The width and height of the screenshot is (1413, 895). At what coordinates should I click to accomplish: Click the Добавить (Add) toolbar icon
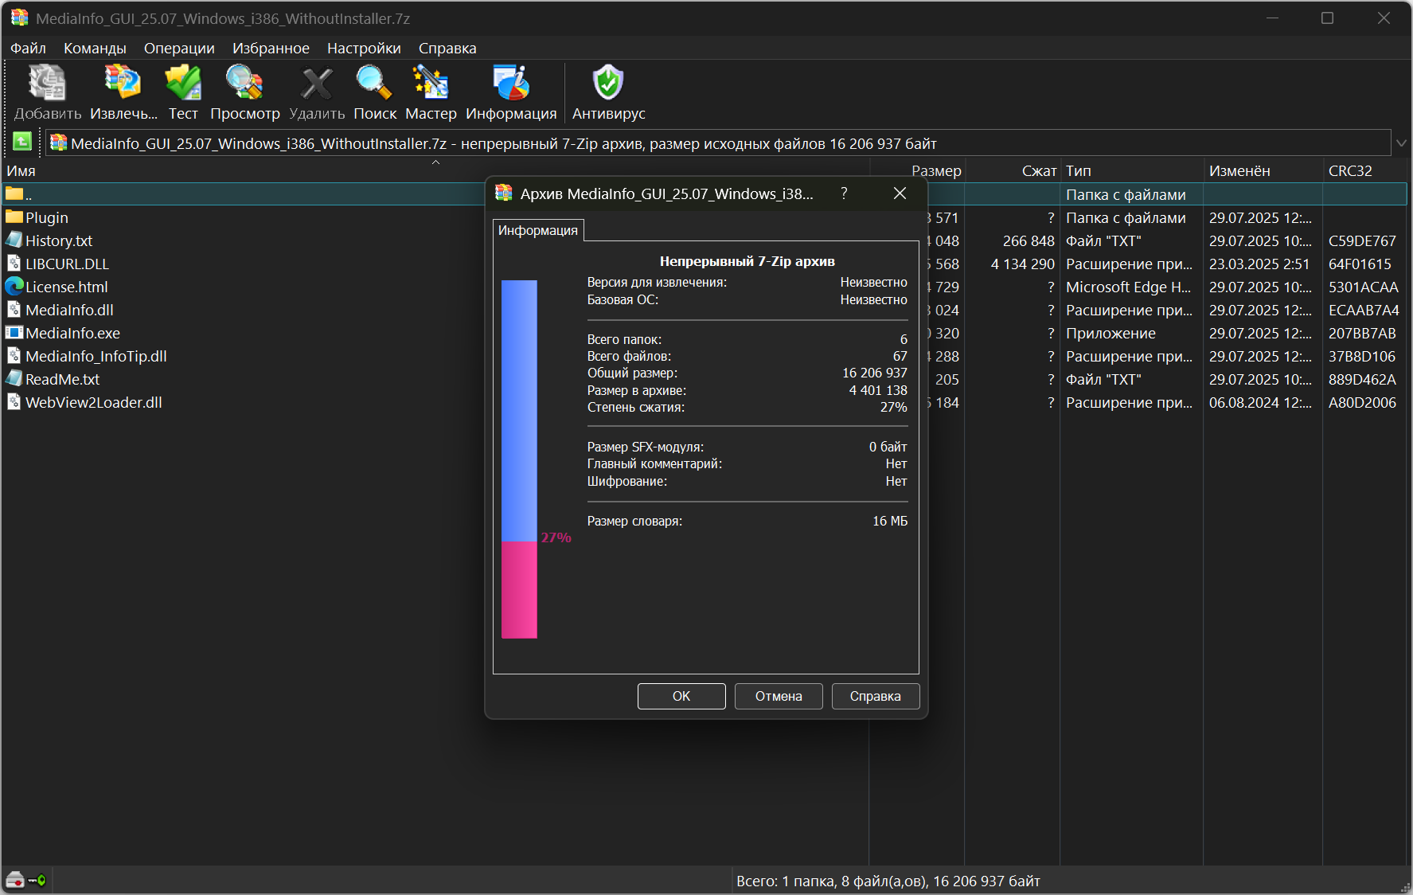[47, 83]
